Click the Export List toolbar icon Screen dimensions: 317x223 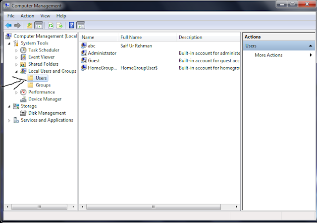tap(59, 25)
